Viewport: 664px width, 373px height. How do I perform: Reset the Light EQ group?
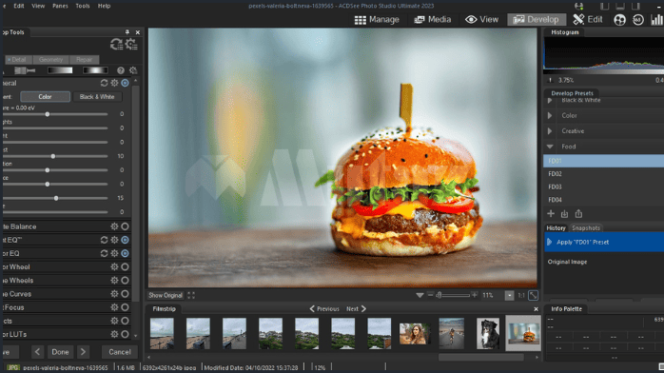point(104,240)
